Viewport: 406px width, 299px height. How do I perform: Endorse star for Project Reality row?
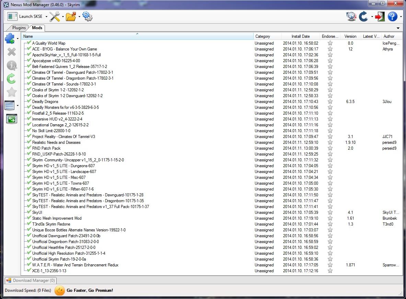click(330, 137)
